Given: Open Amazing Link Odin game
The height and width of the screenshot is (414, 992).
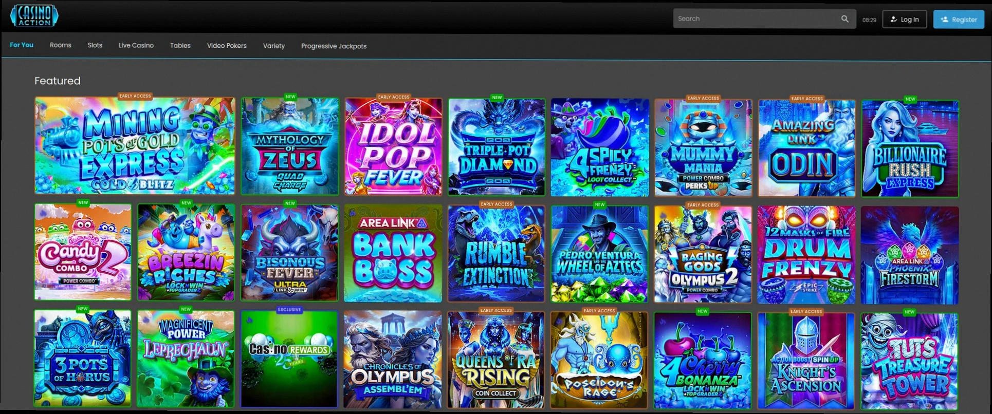Looking at the screenshot, I should coord(806,148).
